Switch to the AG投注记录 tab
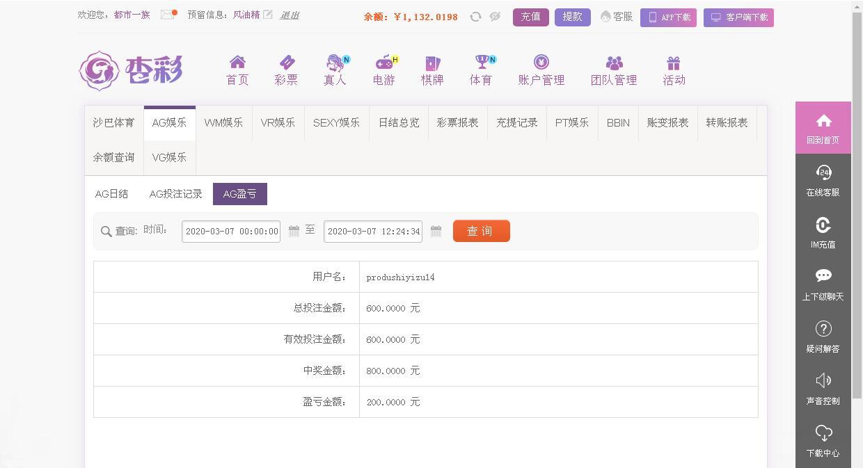This screenshot has height=468, width=863. (175, 194)
